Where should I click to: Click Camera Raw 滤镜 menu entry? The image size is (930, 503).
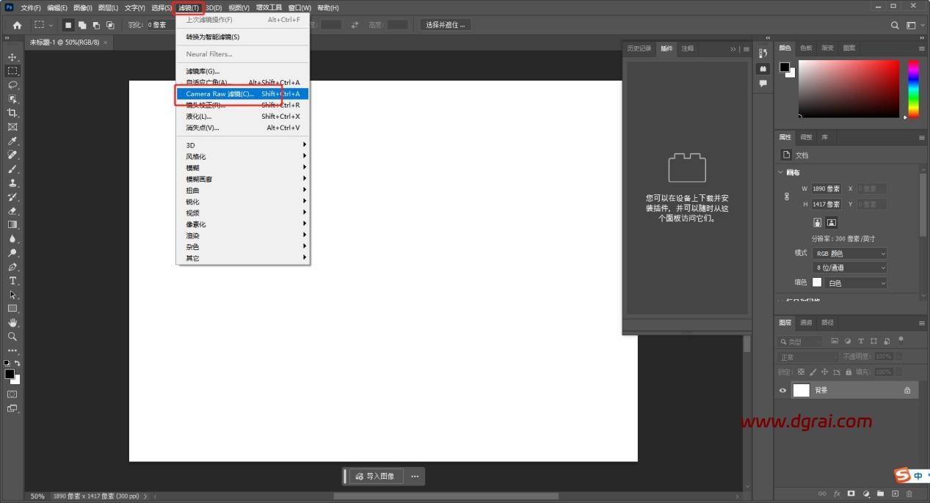click(243, 94)
